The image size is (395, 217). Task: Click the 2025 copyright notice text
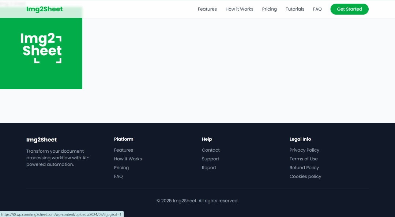coord(197,201)
